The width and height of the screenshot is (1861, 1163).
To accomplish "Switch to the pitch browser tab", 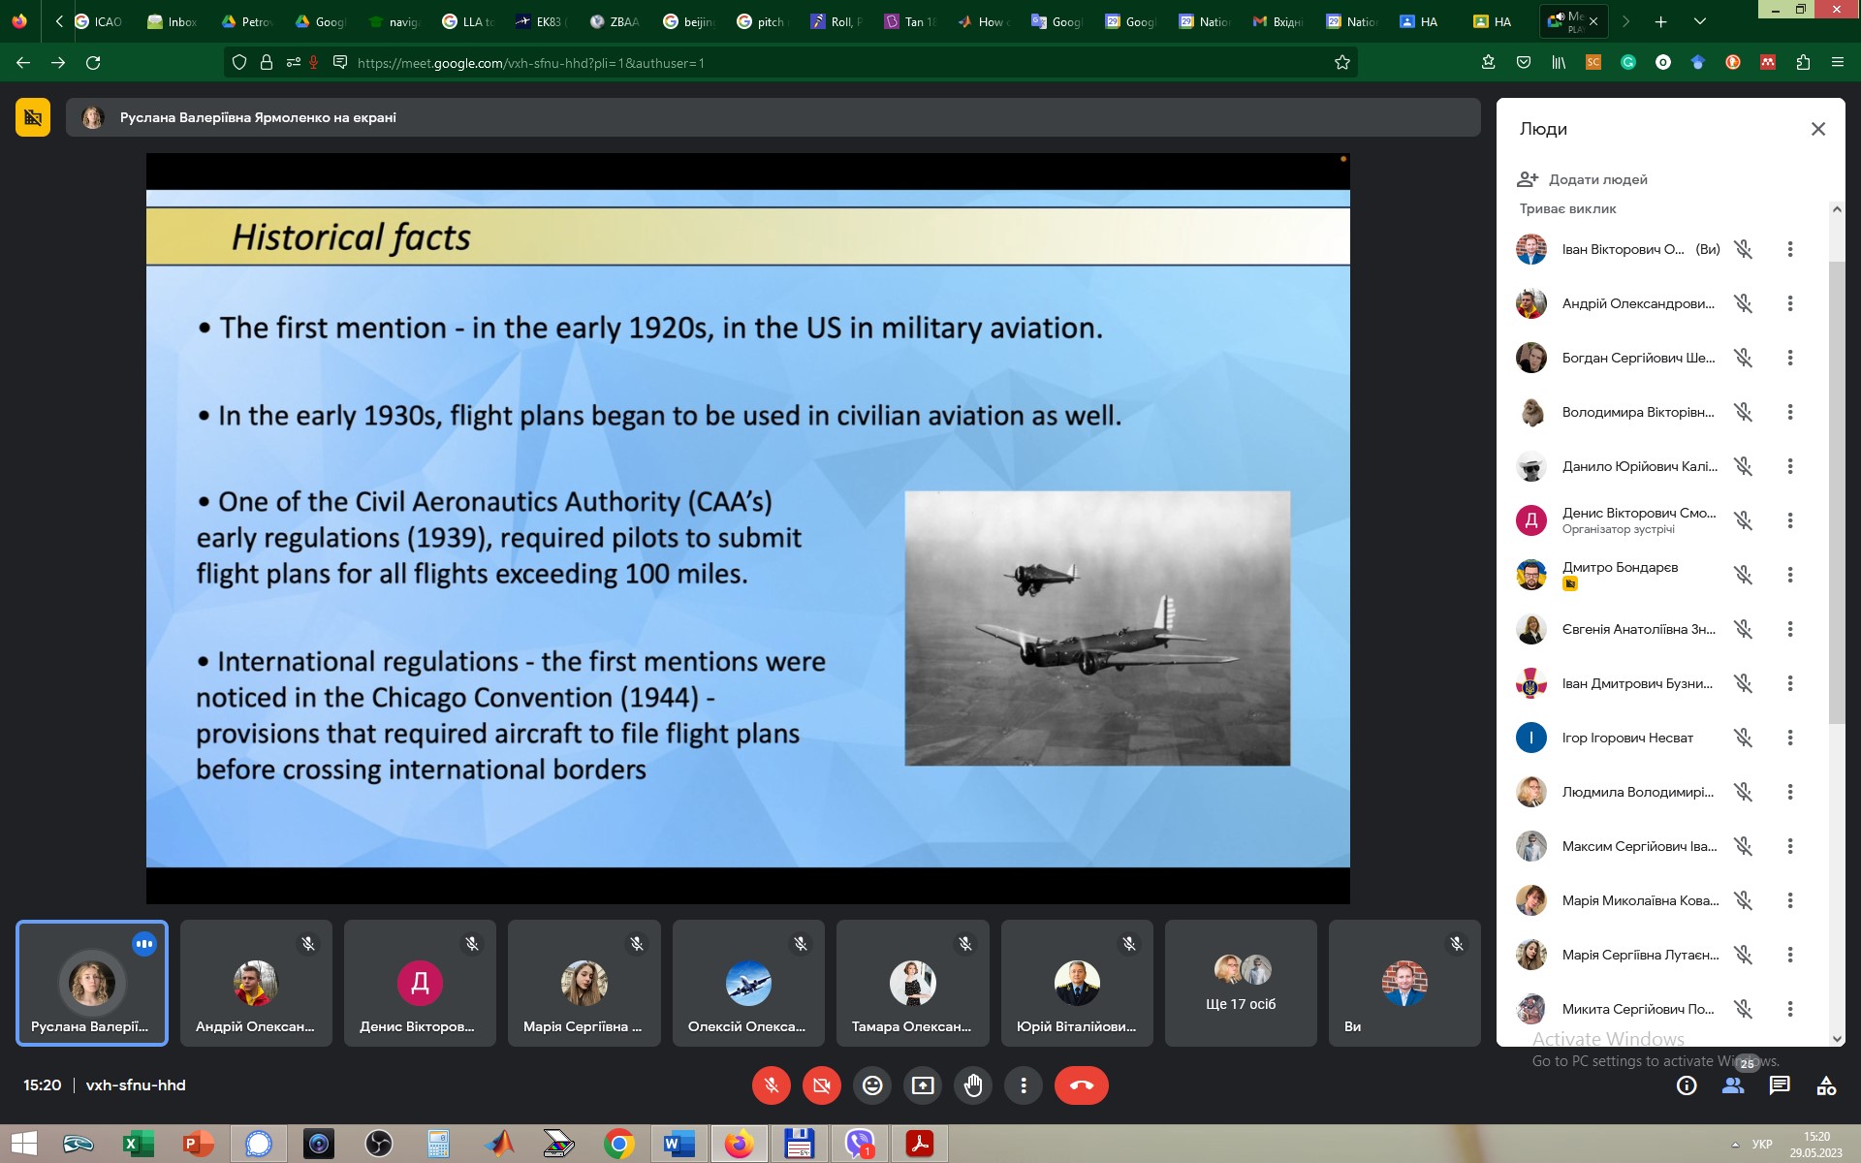I will click(x=762, y=21).
